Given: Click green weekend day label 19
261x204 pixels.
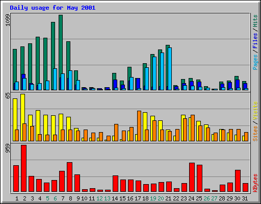Looking at the screenshot, I should click(153, 198).
